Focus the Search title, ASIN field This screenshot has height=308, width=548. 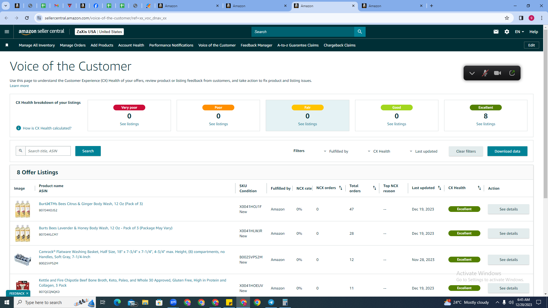[x=48, y=151]
